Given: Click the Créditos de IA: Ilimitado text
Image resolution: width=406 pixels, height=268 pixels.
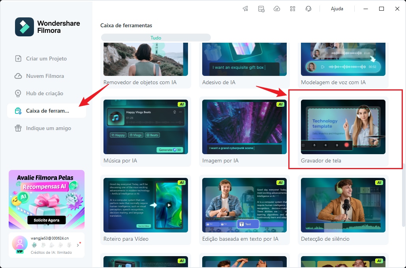Looking at the screenshot, I should [x=51, y=252].
